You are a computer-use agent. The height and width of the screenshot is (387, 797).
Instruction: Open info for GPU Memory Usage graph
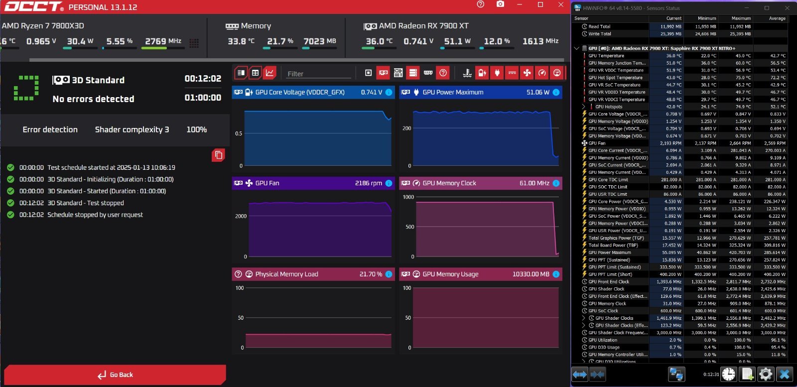coord(556,274)
